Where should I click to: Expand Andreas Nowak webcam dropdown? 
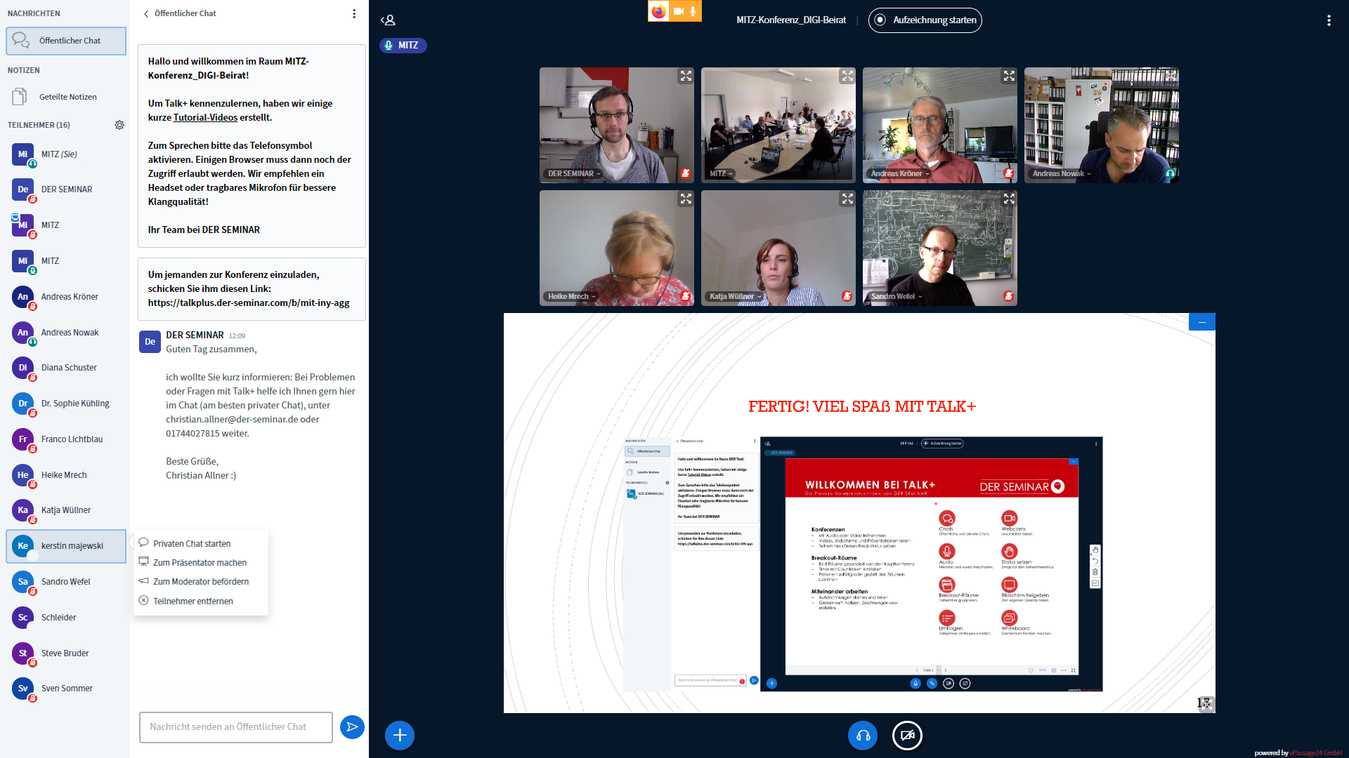click(1062, 173)
